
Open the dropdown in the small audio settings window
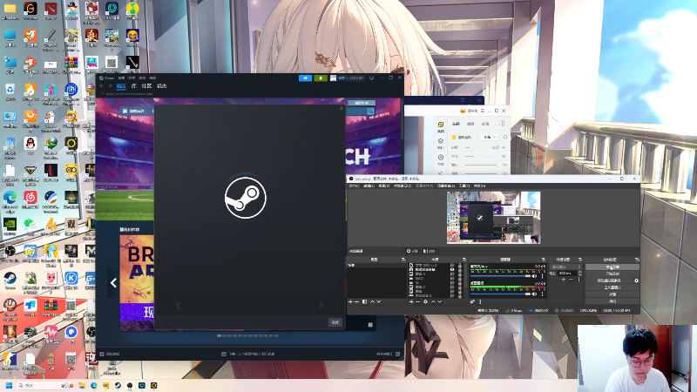click(489, 137)
